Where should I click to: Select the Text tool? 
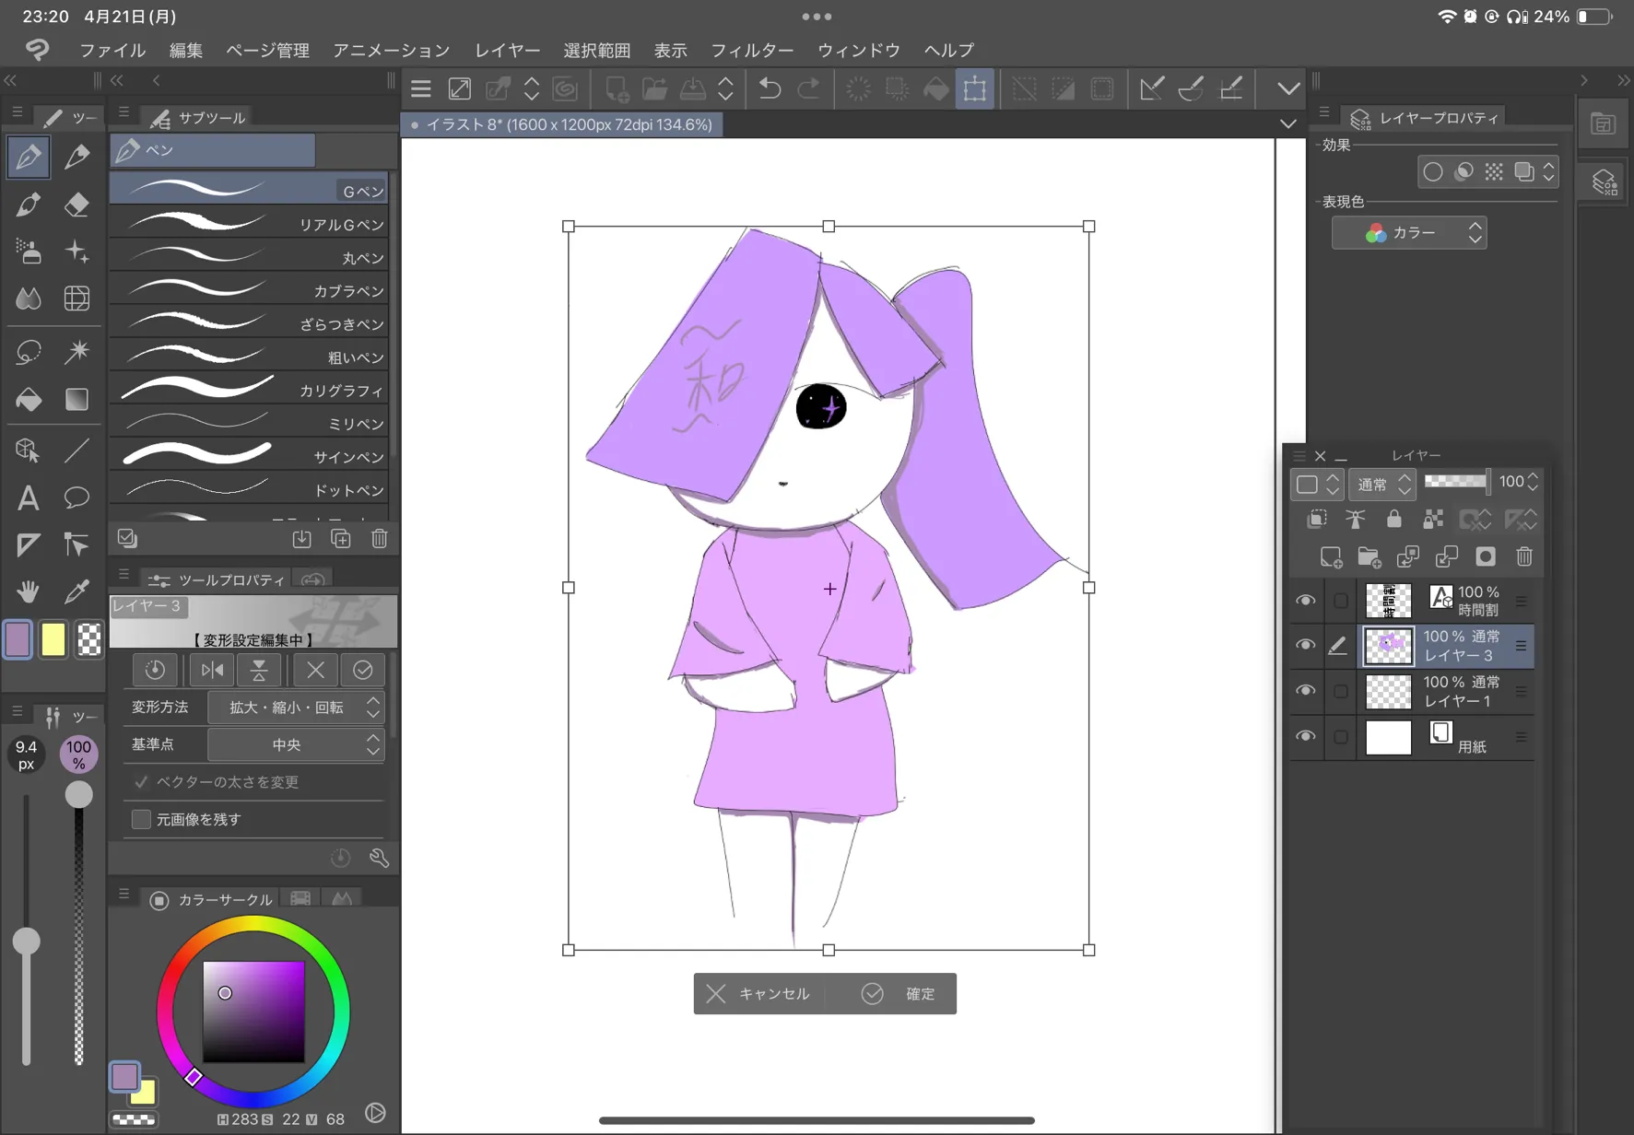pos(28,498)
